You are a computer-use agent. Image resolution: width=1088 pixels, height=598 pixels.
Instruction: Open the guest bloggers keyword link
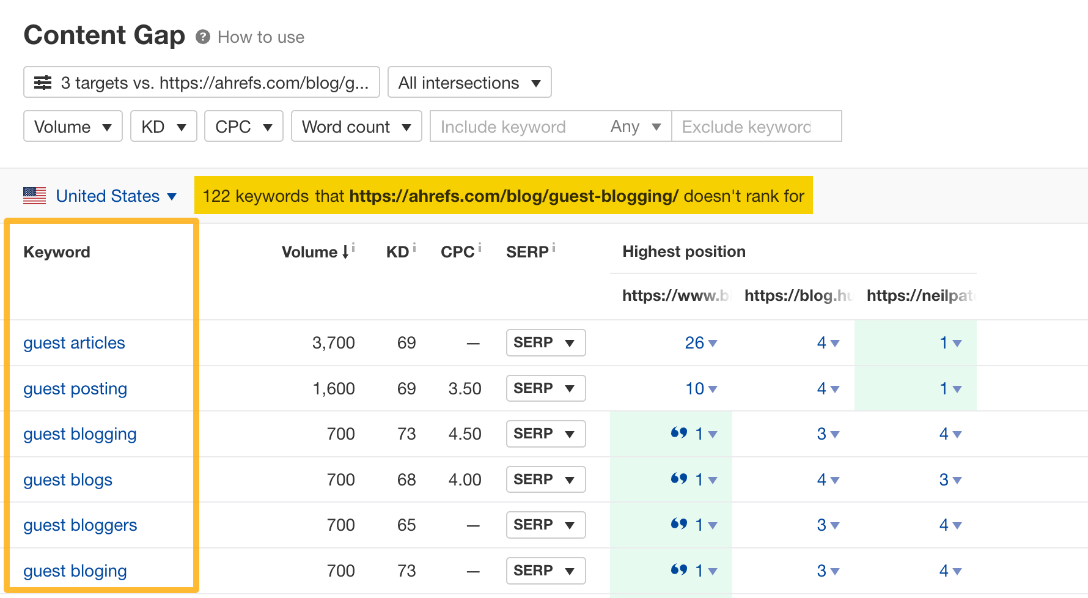point(80,525)
